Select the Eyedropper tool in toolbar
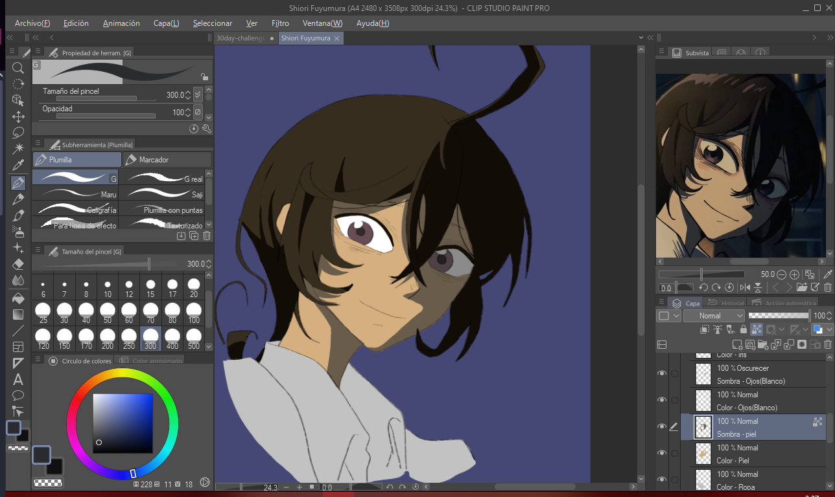 [18, 166]
